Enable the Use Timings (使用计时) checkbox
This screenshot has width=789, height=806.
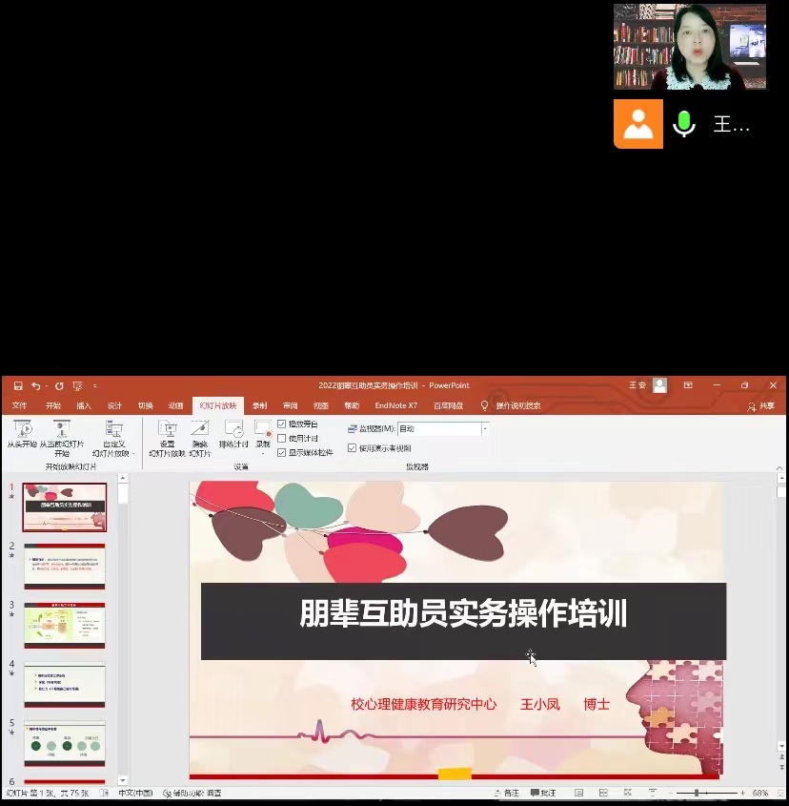(282, 438)
